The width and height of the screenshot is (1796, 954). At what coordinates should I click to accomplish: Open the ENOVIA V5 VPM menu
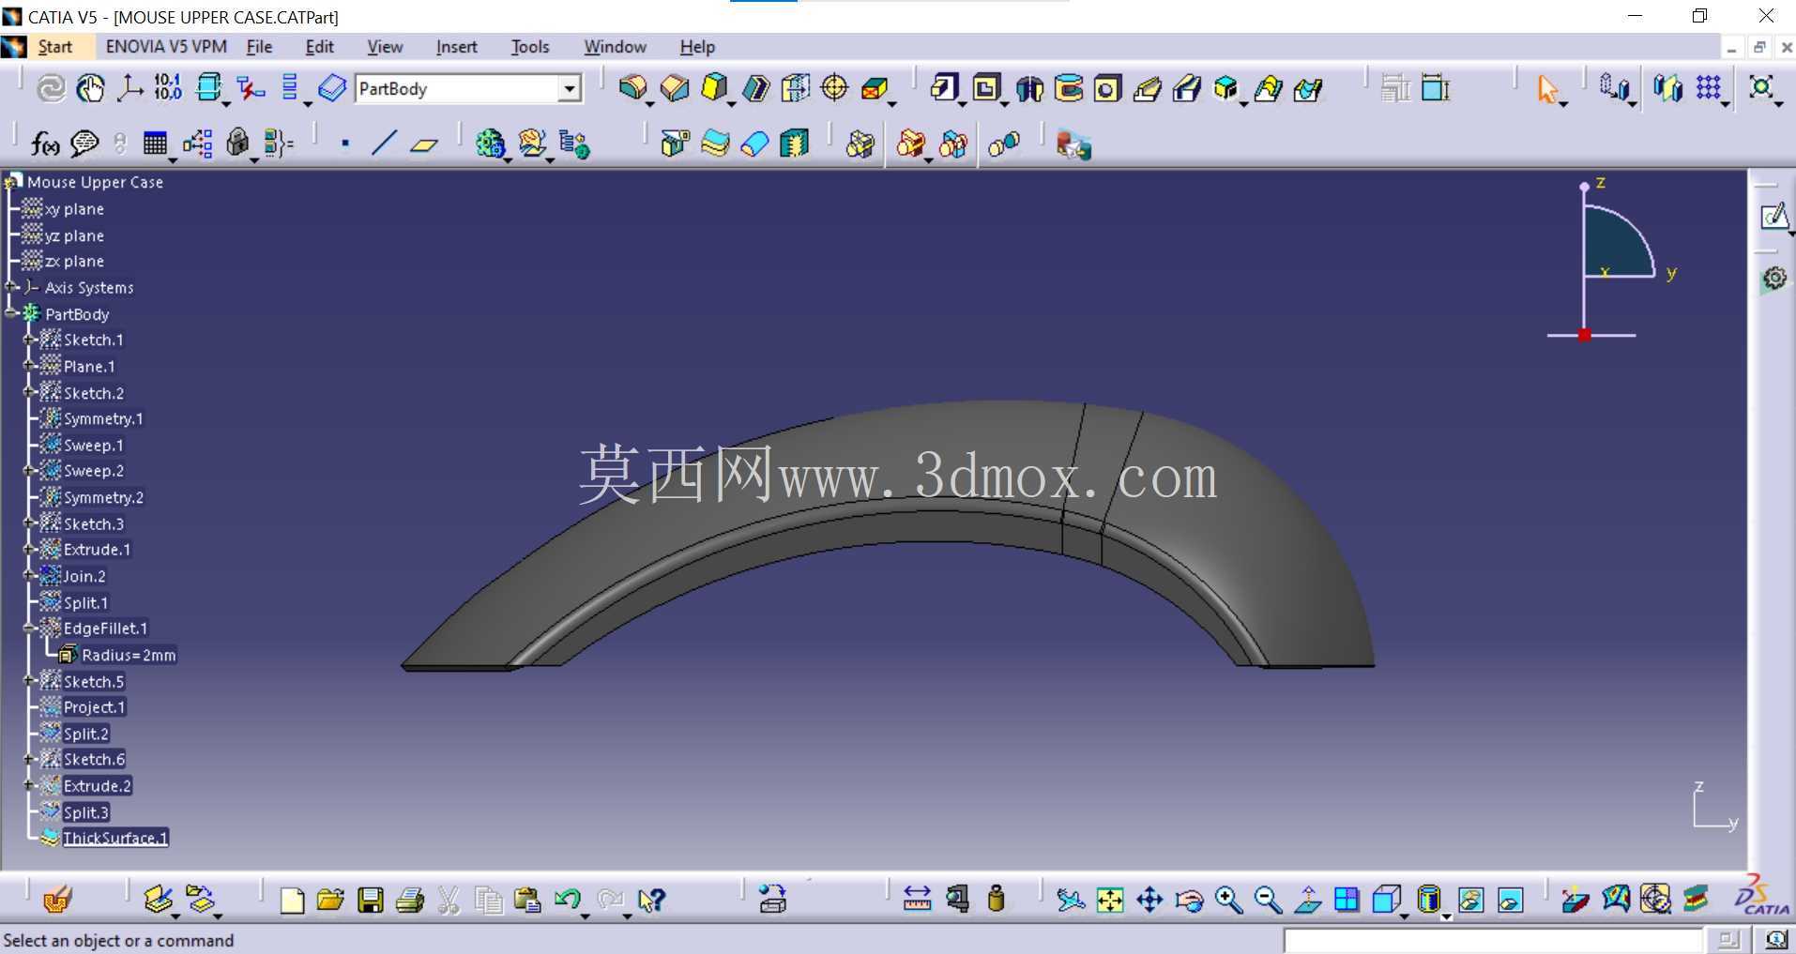point(166,46)
